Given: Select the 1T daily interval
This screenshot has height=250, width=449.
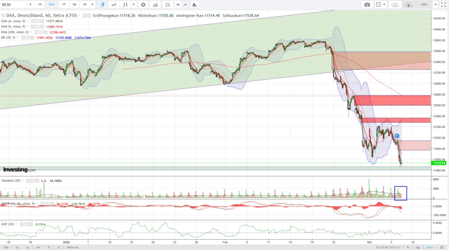Looking at the screenshot, I should pyautogui.click(x=64, y=4).
